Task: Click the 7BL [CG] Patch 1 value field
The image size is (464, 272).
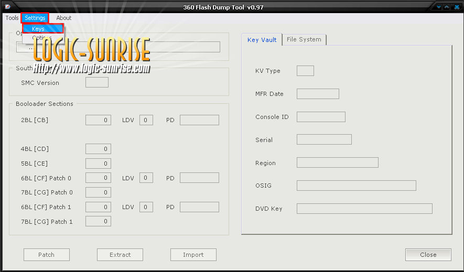Action: pos(98,221)
